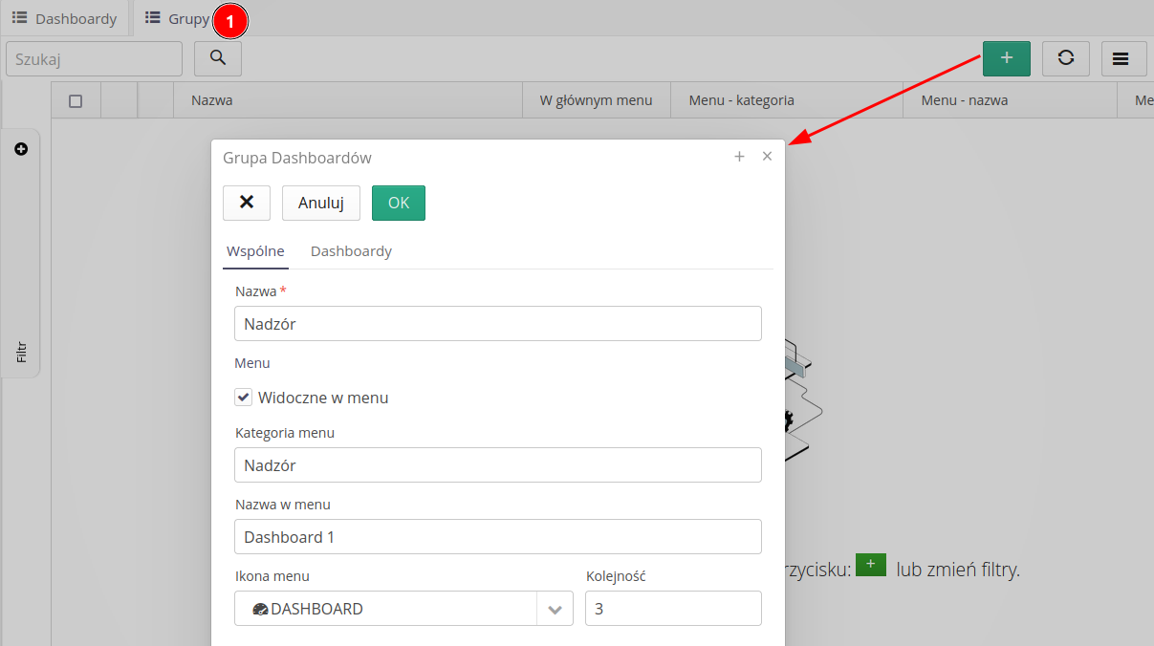Tick the select-all checkbox in table header

pyautogui.click(x=76, y=100)
